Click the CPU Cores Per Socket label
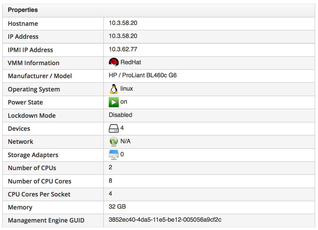The width and height of the screenshot is (318, 230). point(39,194)
